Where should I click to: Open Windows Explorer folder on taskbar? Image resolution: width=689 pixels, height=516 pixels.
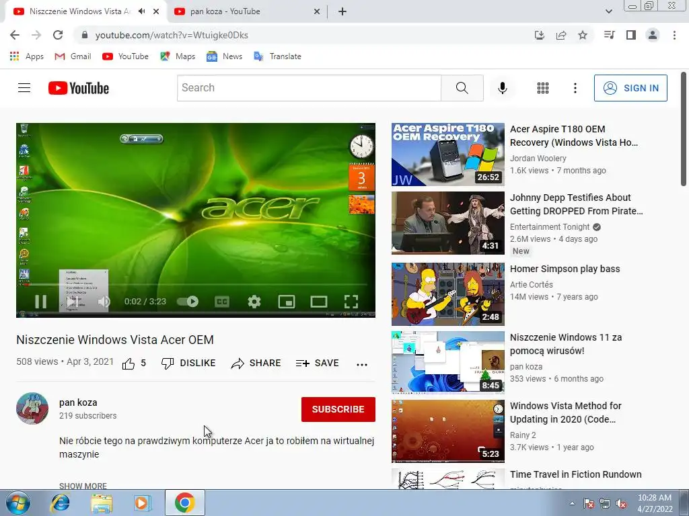(x=102, y=503)
